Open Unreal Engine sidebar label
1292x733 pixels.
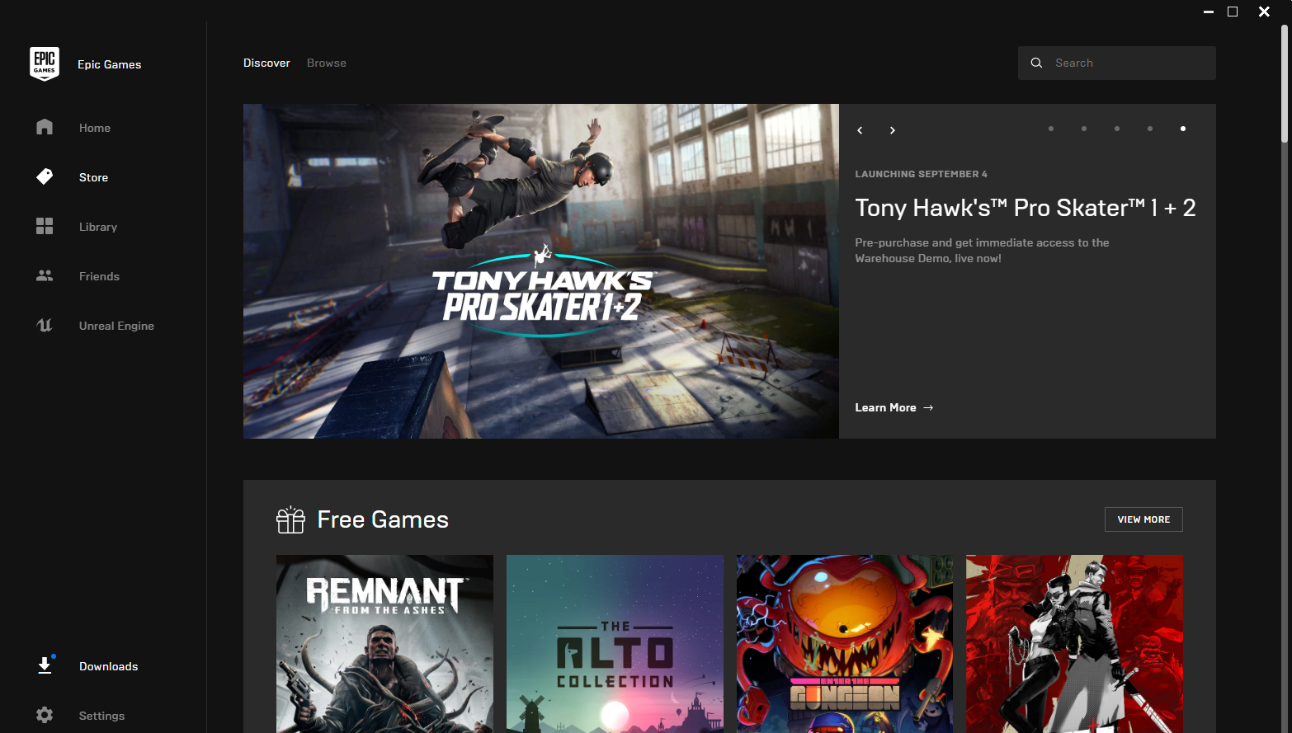click(x=116, y=326)
